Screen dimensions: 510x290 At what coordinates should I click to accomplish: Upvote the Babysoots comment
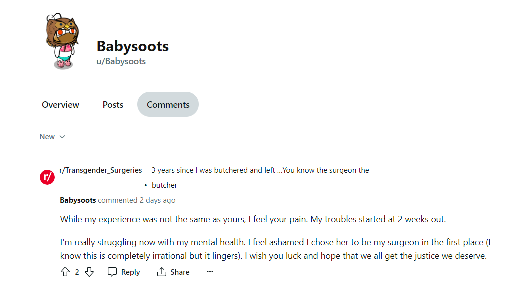point(65,272)
